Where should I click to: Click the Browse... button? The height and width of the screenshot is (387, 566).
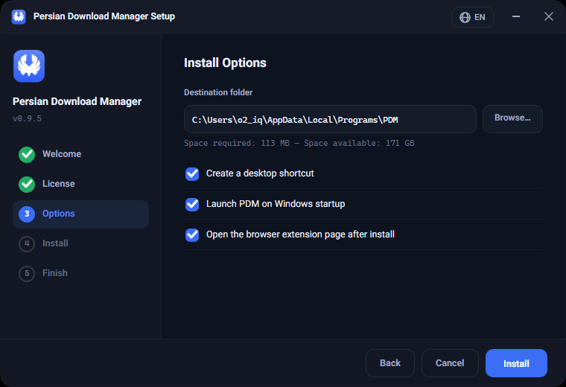[512, 119]
